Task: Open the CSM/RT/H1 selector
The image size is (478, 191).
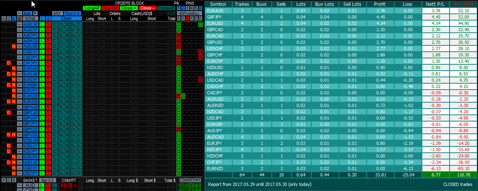Action: pyautogui.click(x=190, y=180)
